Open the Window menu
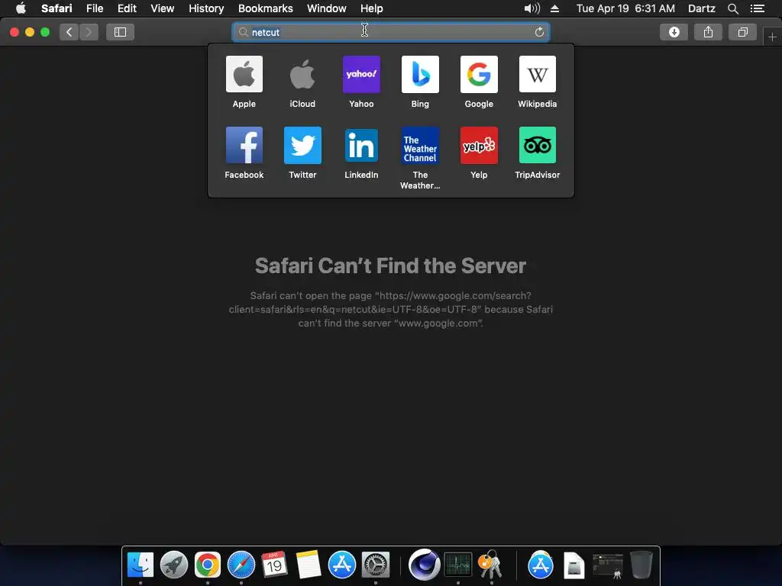Screen dimensions: 782x586 click(x=327, y=8)
